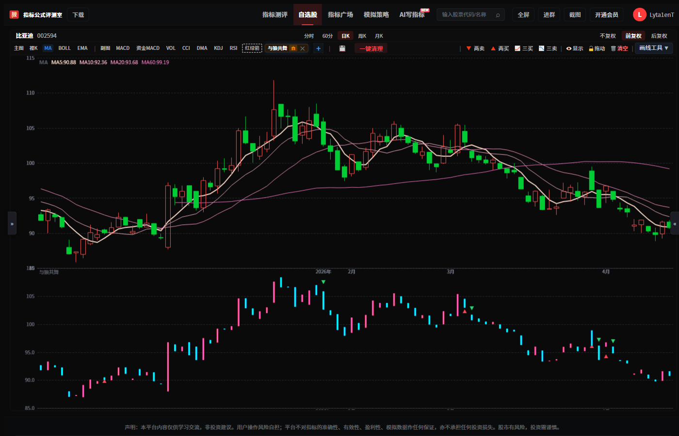This screenshot has height=436, width=679.
Task: Select the RSI sub-chart indicator
Action: tap(234, 48)
